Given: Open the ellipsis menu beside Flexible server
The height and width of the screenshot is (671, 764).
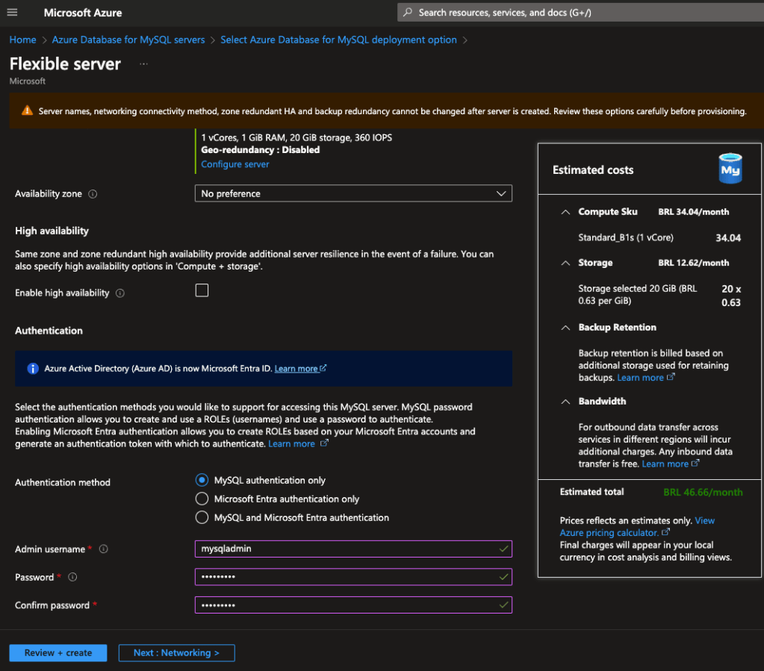Looking at the screenshot, I should coord(143,64).
